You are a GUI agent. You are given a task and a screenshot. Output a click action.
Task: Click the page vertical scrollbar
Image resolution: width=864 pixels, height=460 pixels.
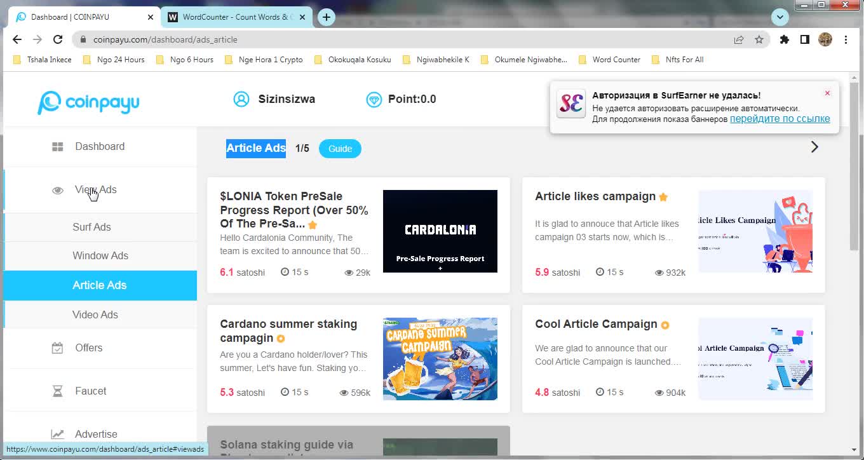click(854, 166)
